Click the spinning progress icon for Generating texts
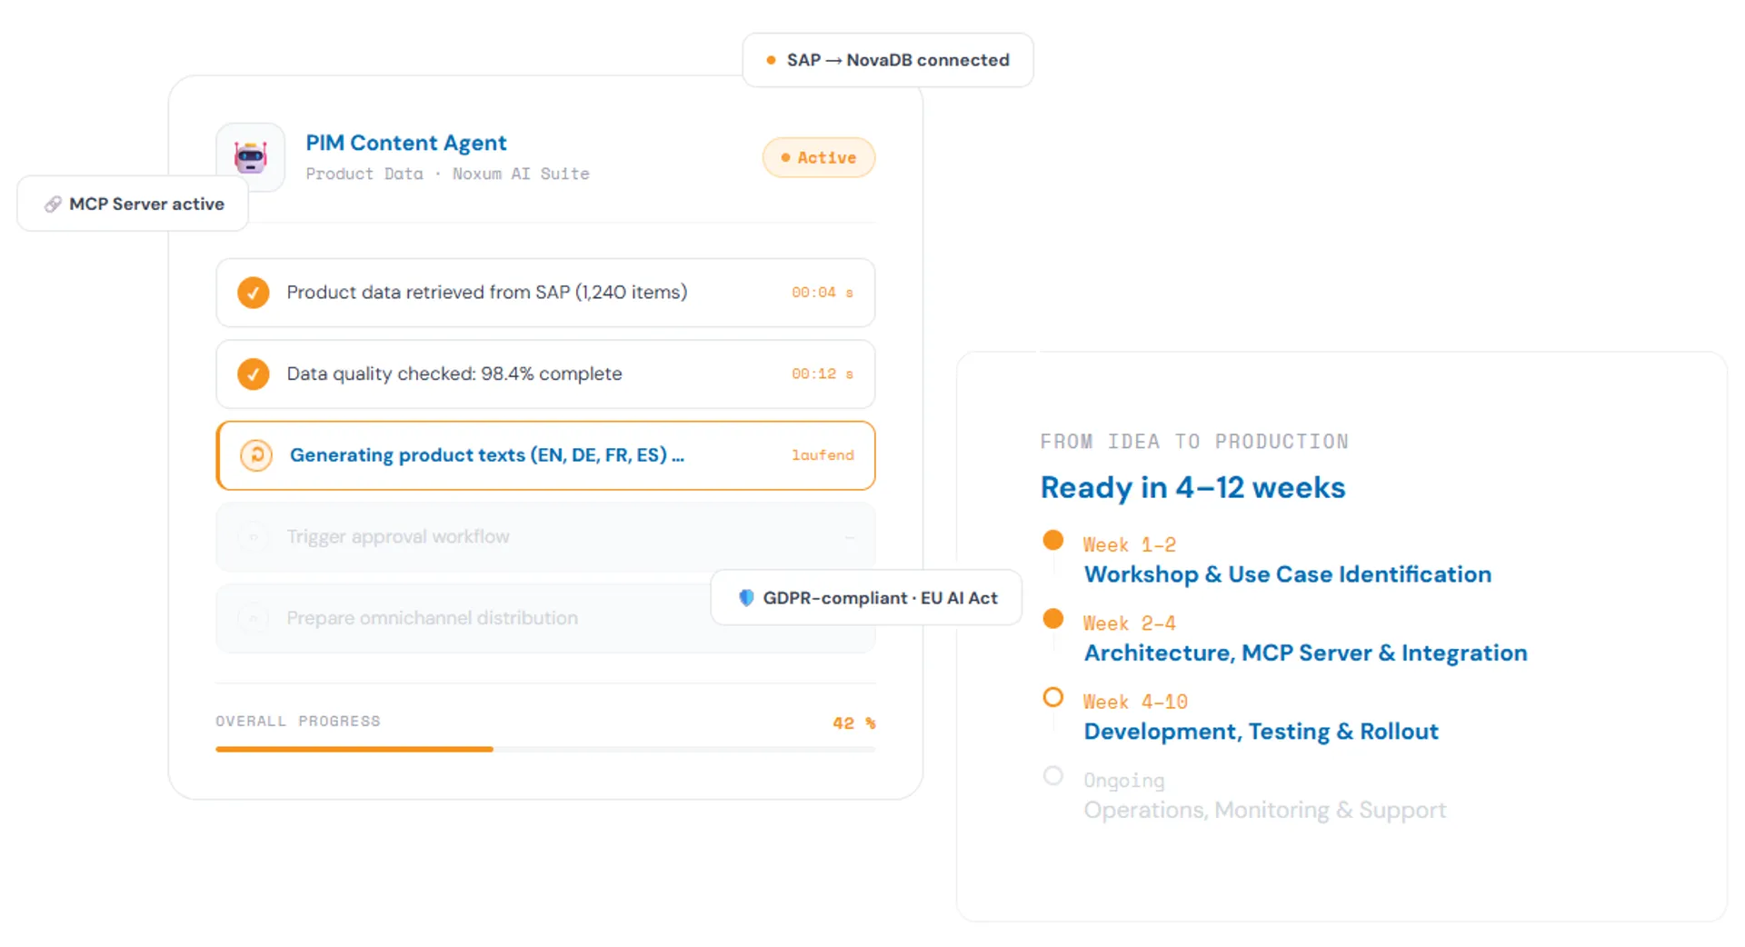This screenshot has width=1745, height=947. click(256, 455)
